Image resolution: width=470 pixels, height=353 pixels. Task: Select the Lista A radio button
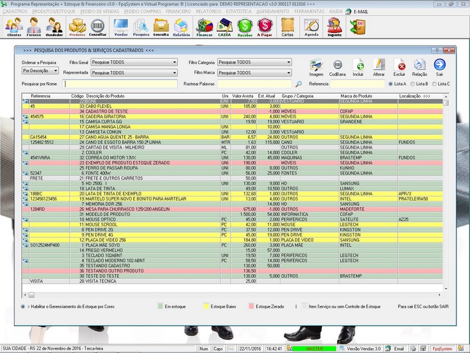391,84
